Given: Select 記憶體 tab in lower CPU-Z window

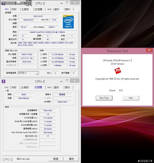Looking at the screenshot, I should click(x=38, y=87).
